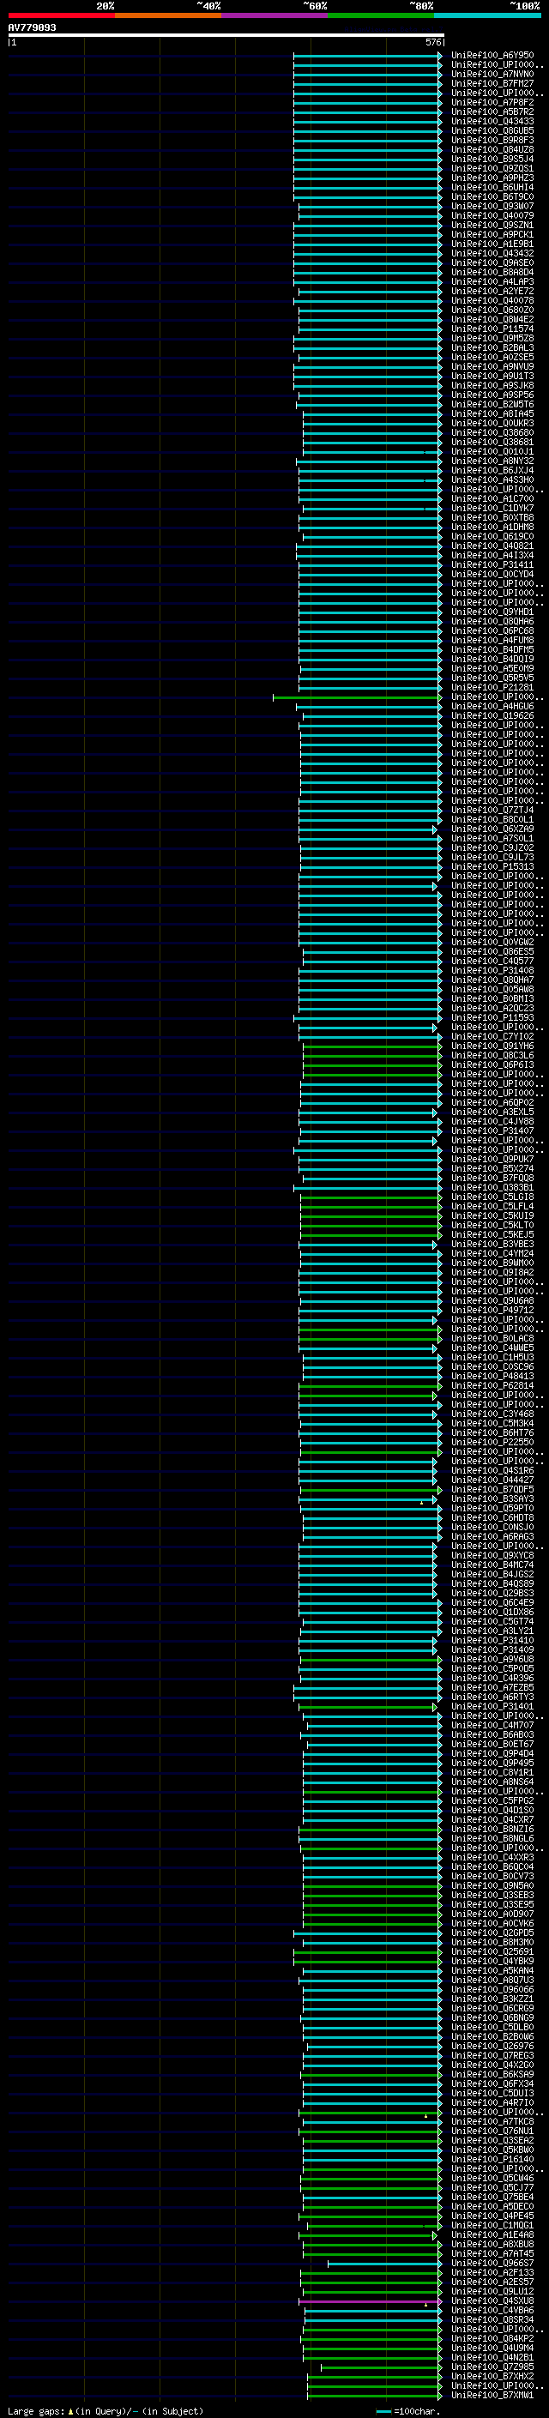Click the purple alignment bar for Q4SXU8
The height and width of the screenshot is (2418, 549).
click(370, 2301)
